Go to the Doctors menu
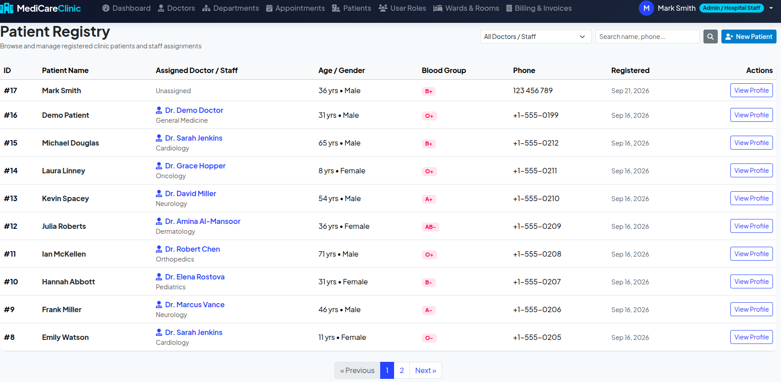Screen dimensions: 781x382 176,8
